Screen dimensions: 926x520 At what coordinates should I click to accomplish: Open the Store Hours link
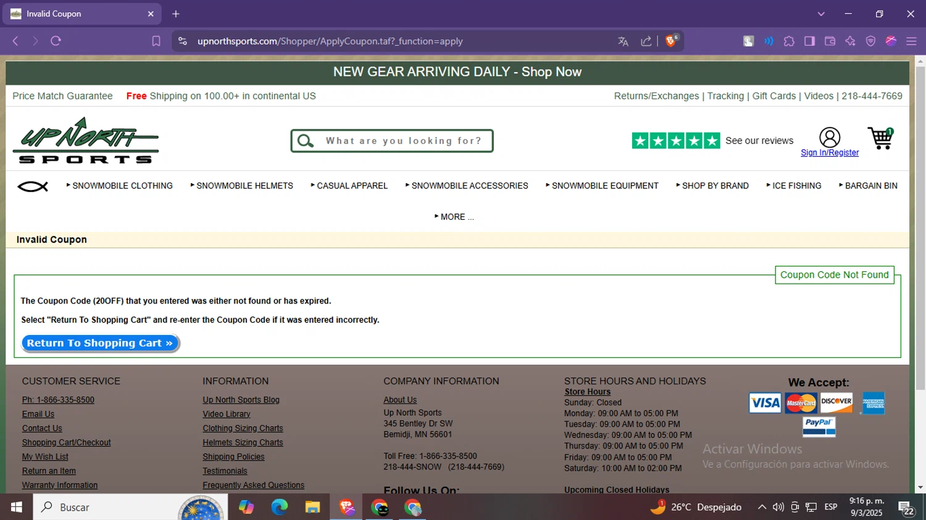tap(587, 392)
